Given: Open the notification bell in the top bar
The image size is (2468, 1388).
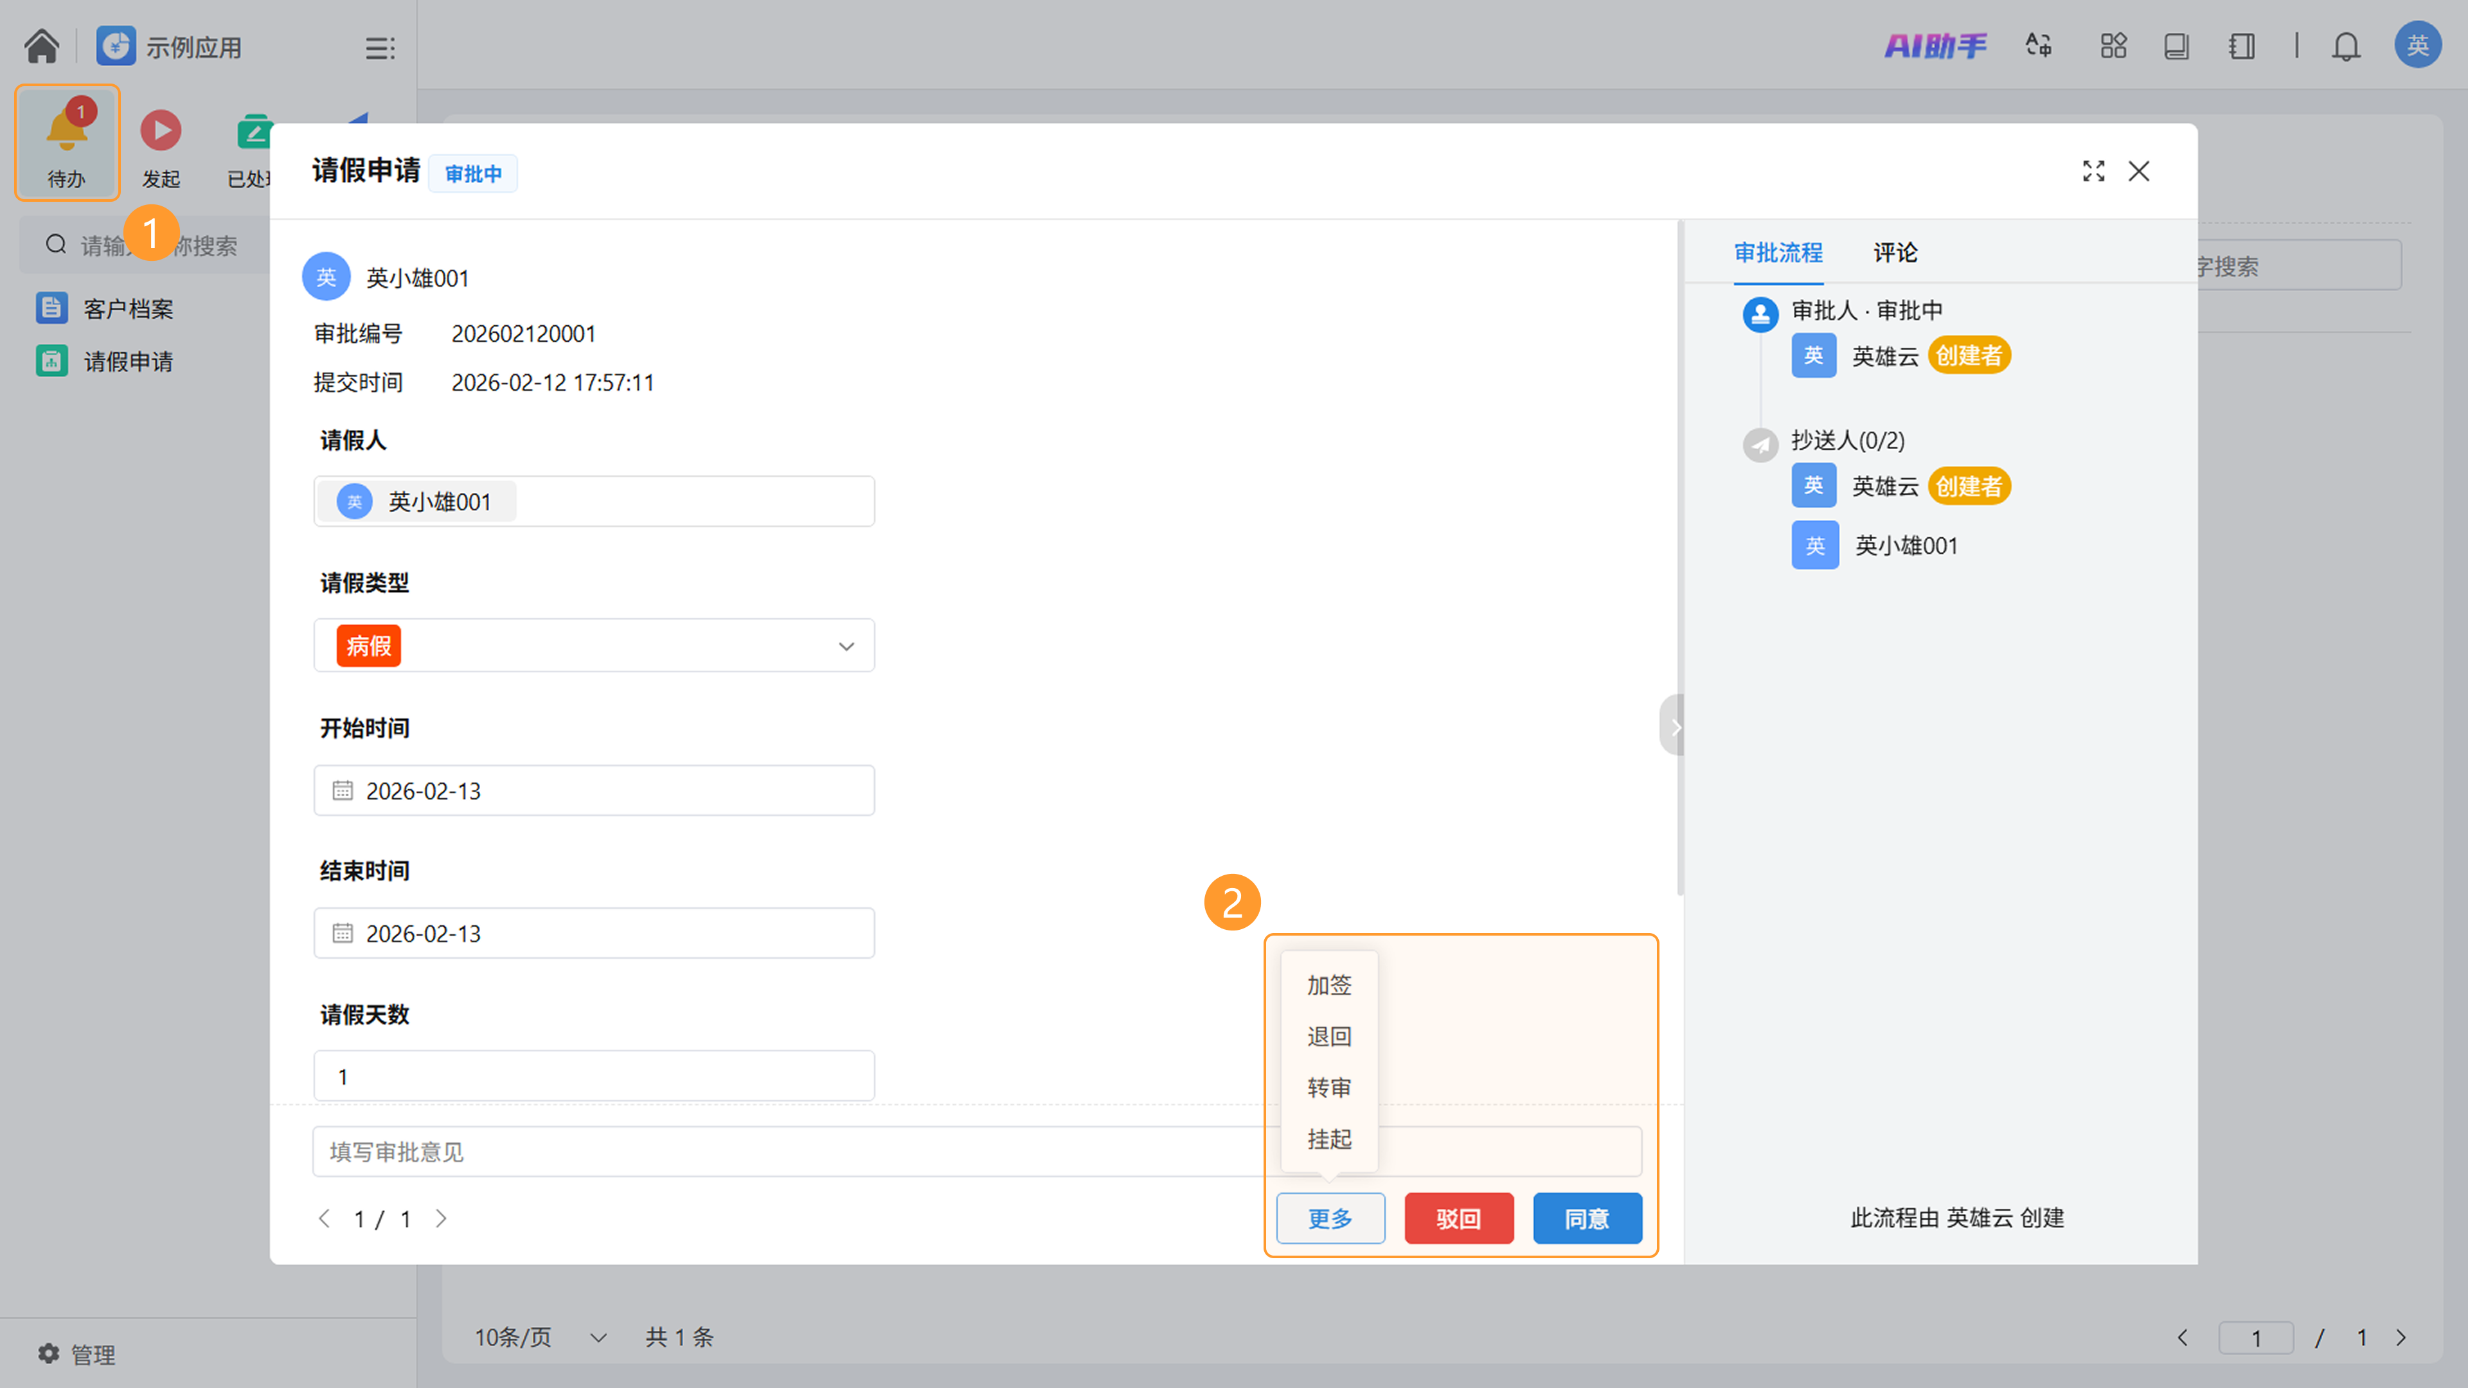Looking at the screenshot, I should [x=2345, y=46].
